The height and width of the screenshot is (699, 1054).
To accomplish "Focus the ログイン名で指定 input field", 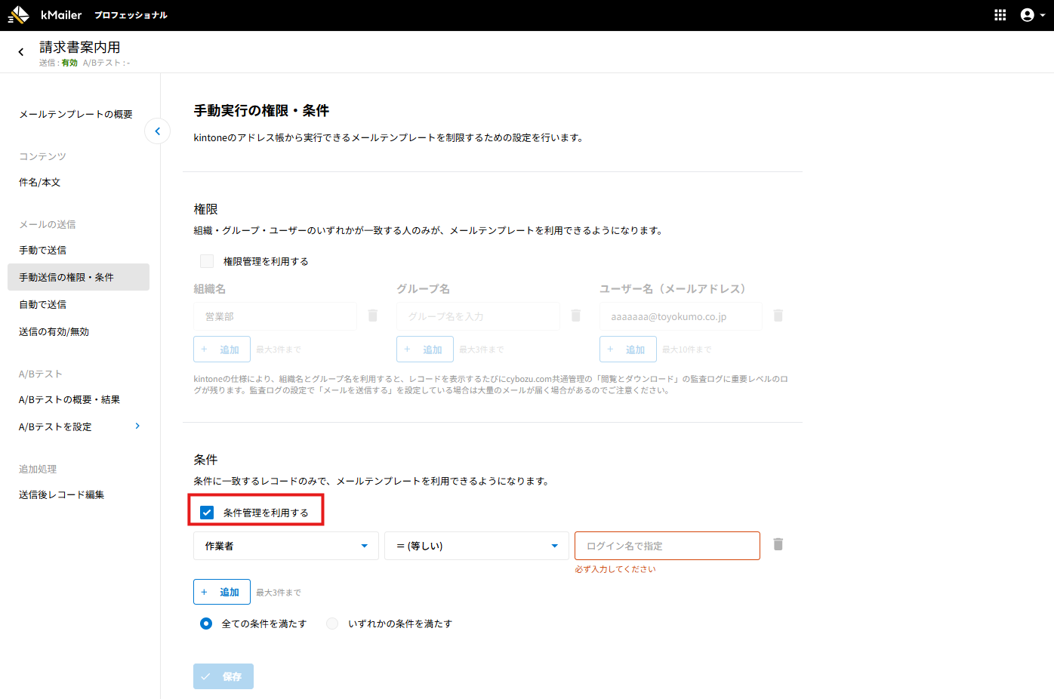I will point(667,546).
